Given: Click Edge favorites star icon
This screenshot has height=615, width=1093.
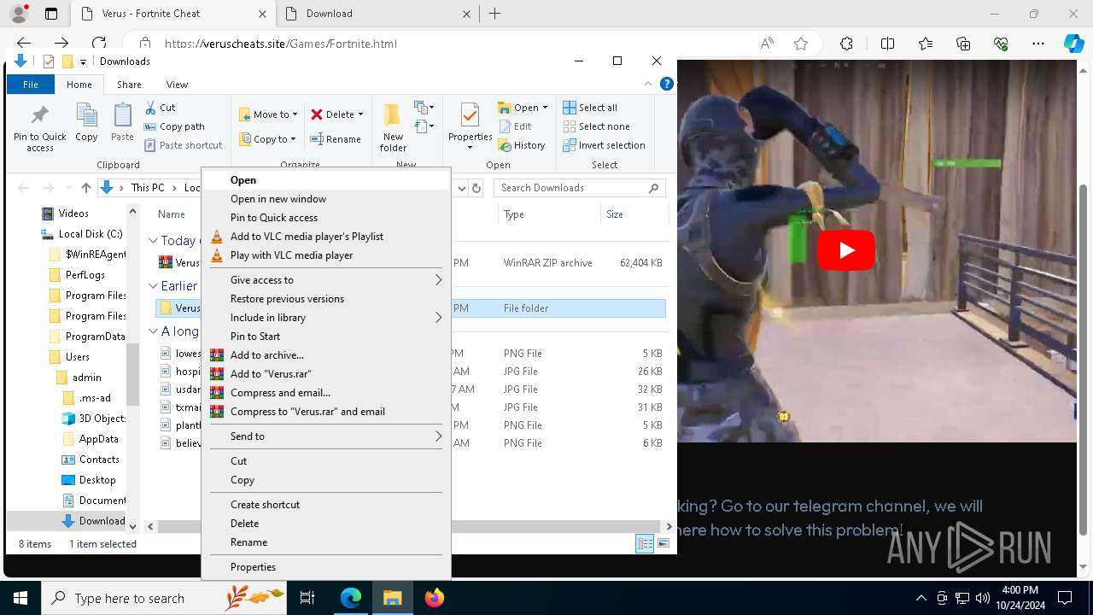Looking at the screenshot, I should (801, 44).
